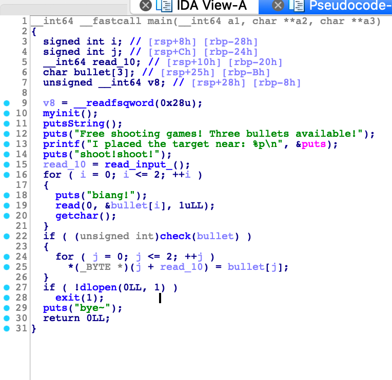
Task: Toggle breakpoint dot on line 30
Action: tap(7, 318)
